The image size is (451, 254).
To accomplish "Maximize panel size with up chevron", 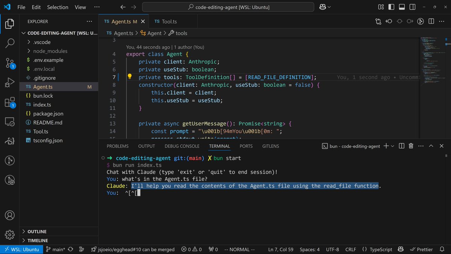I will pyautogui.click(x=431, y=146).
